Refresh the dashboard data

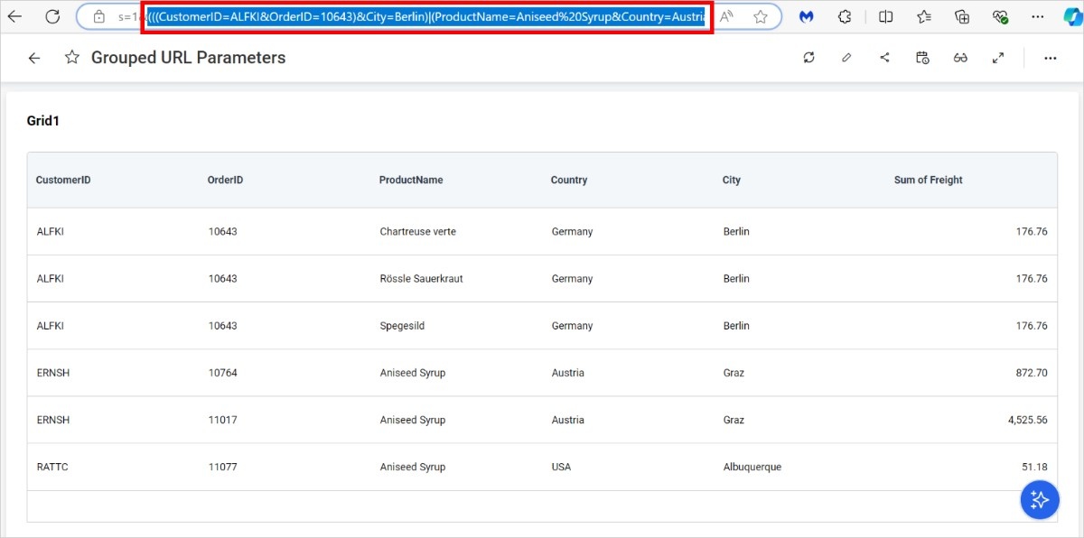808,57
